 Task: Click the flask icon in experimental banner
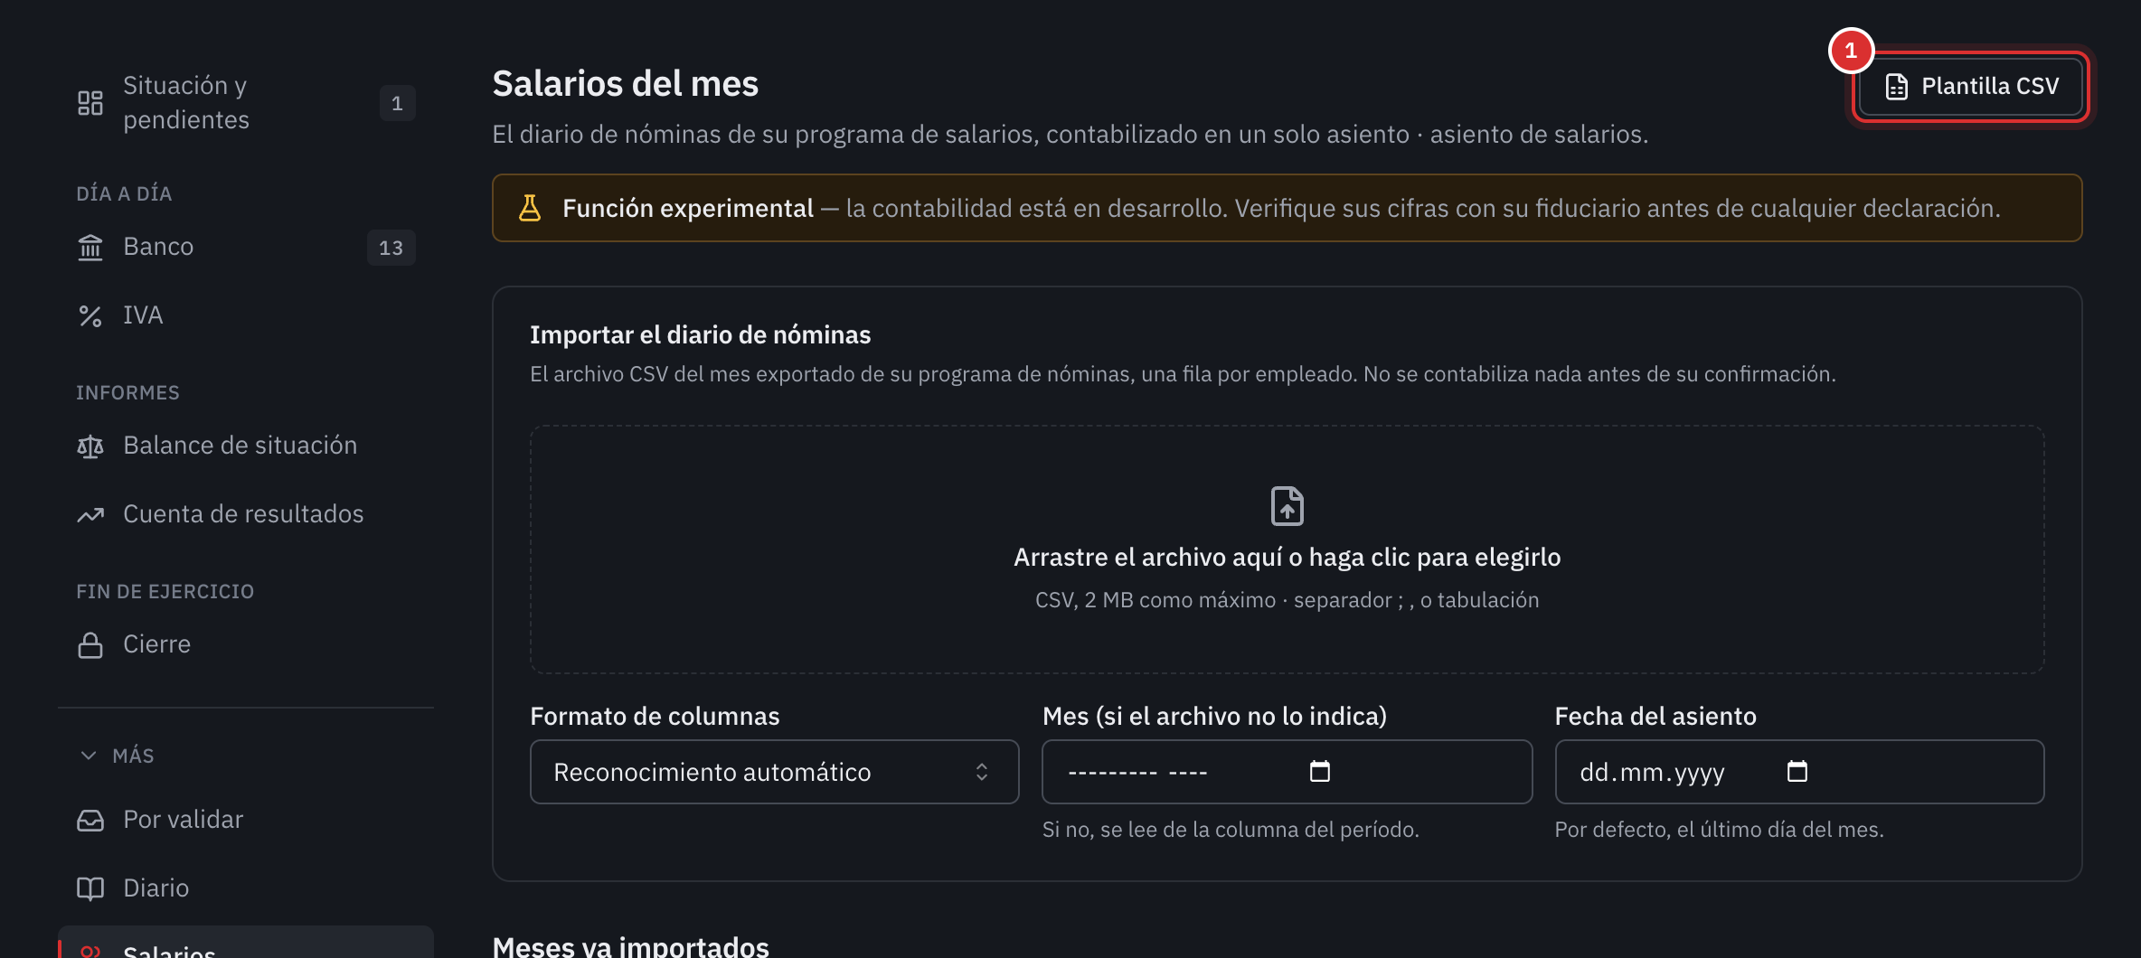(530, 208)
